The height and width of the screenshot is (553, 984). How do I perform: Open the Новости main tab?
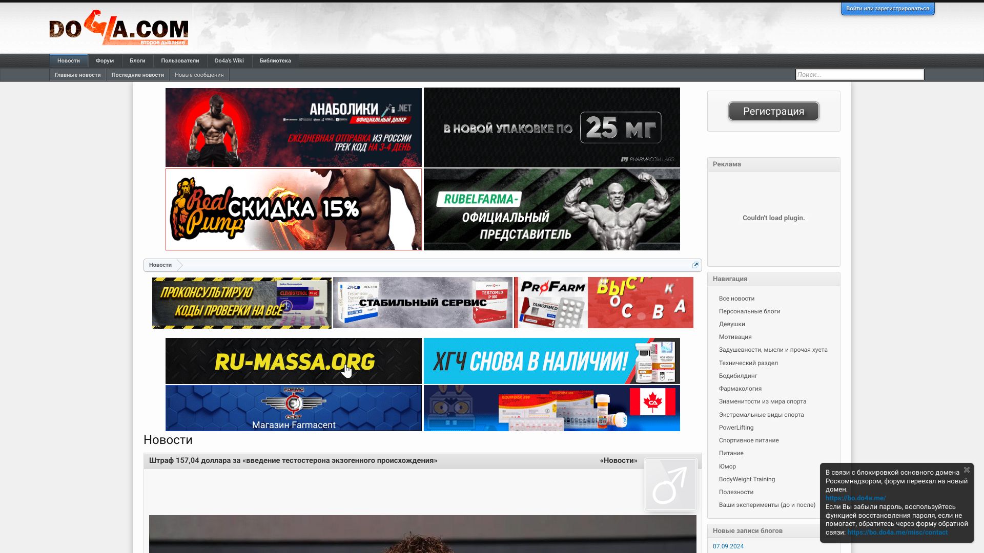pyautogui.click(x=69, y=60)
